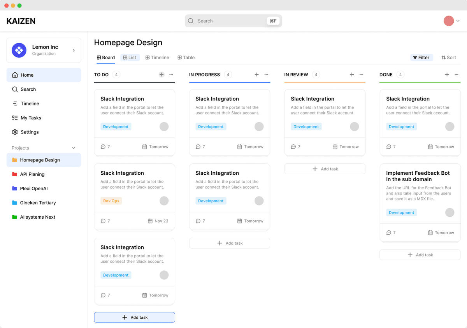Click the orange Homepage Design folder icon

click(x=14, y=160)
